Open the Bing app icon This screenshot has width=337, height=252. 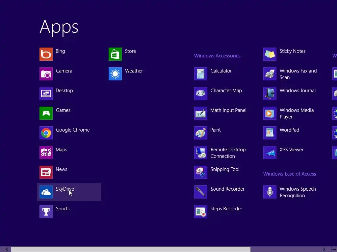click(x=46, y=54)
